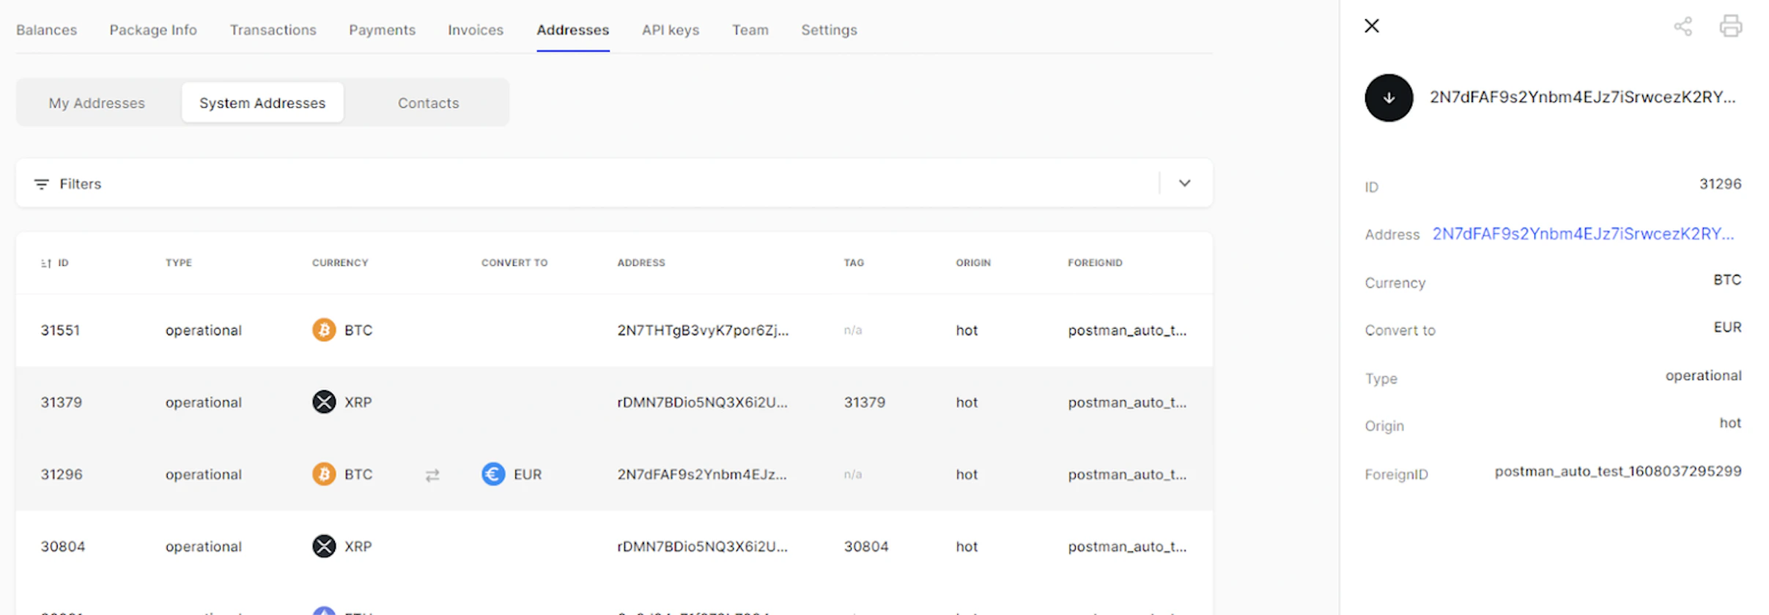Click foreign ID cell in row 31551
Screen dimensions: 1769x615
[1127, 330]
